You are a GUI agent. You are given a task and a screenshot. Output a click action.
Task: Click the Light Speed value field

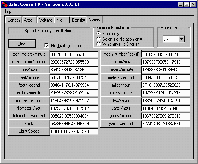[x=74, y=131]
